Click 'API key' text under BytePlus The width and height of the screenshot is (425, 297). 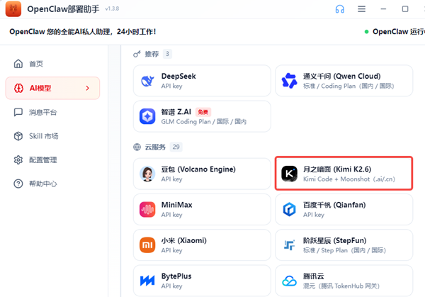(172, 286)
